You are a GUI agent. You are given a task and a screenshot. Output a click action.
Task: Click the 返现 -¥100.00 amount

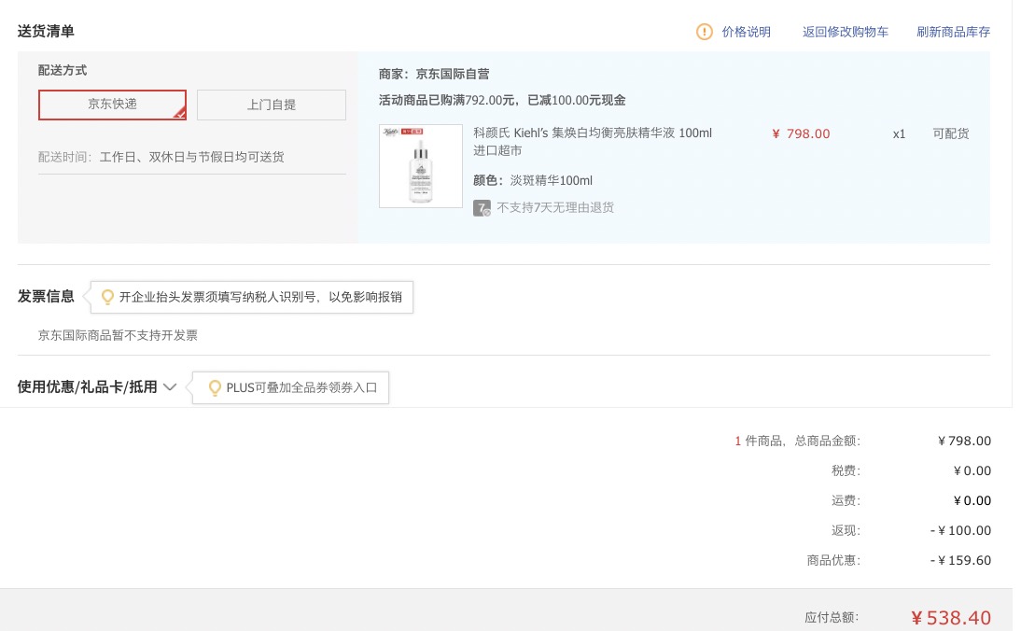tap(960, 531)
